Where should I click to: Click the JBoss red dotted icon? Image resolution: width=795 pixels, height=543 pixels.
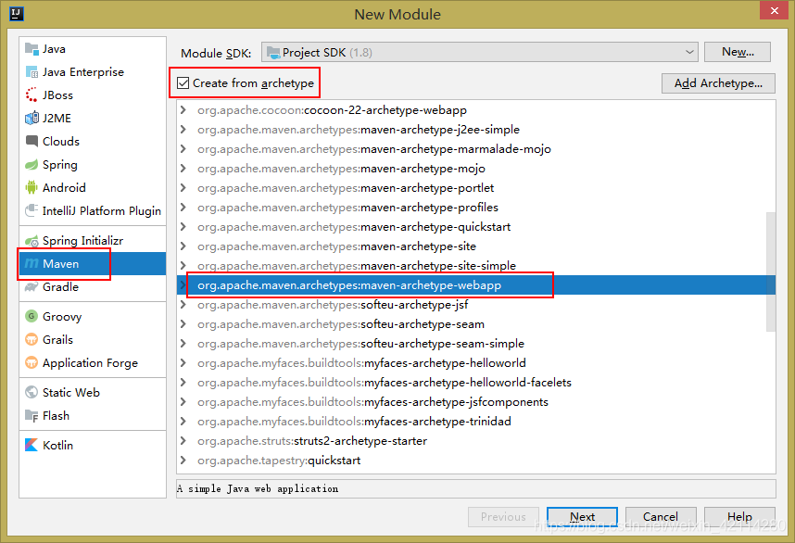pos(32,95)
